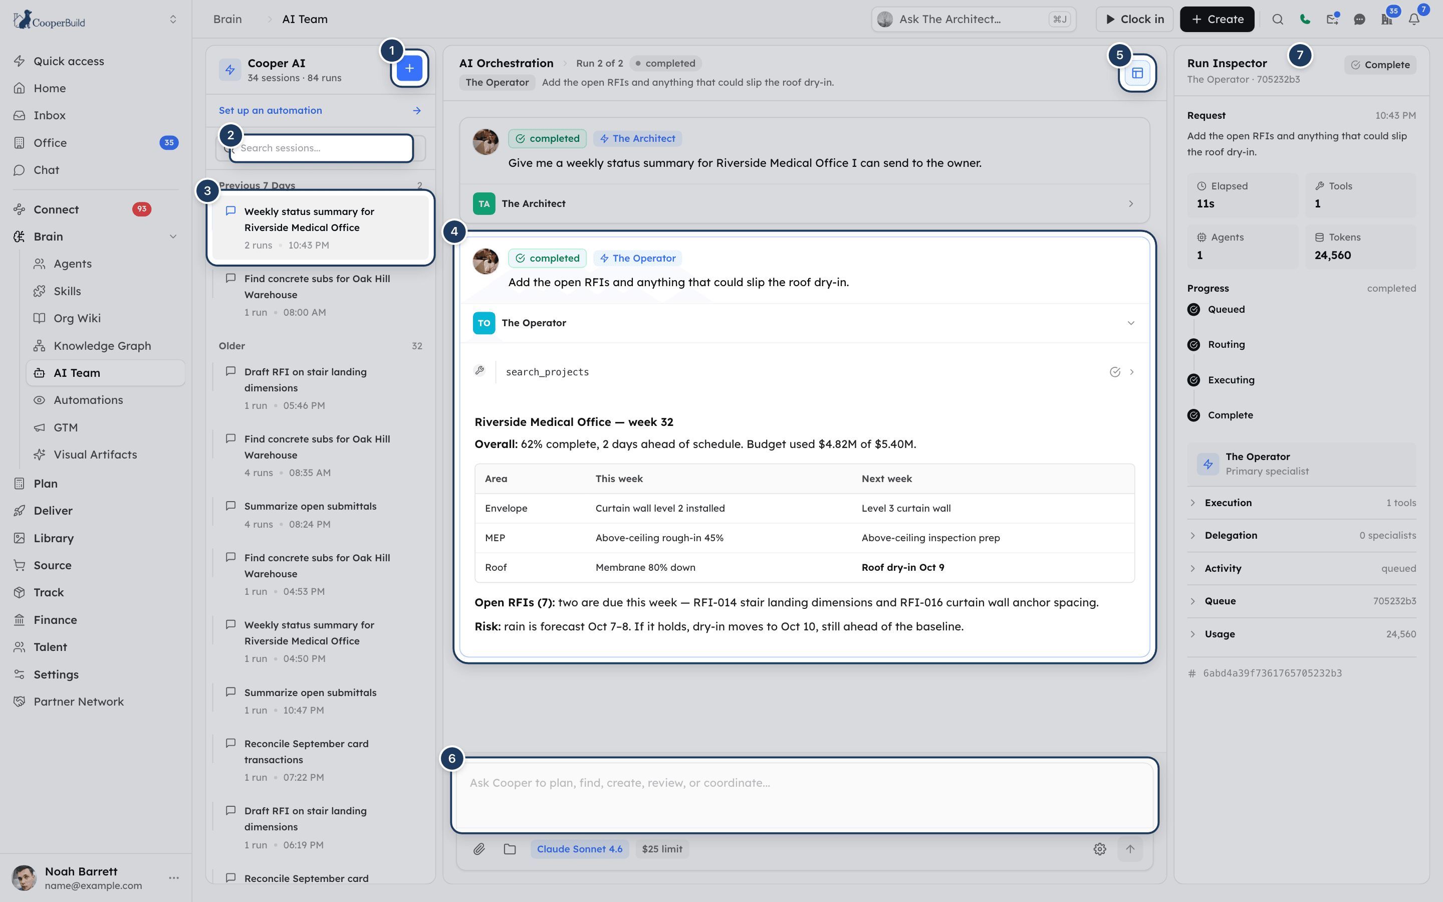Click the Create button
This screenshot has height=902, width=1443.
click(1217, 19)
